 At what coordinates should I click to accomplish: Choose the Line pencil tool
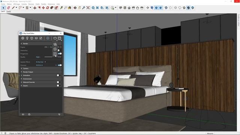[x=13, y=7]
